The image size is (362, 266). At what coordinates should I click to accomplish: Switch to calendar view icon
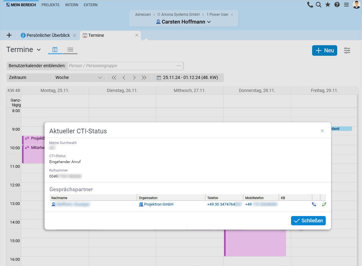55,49
